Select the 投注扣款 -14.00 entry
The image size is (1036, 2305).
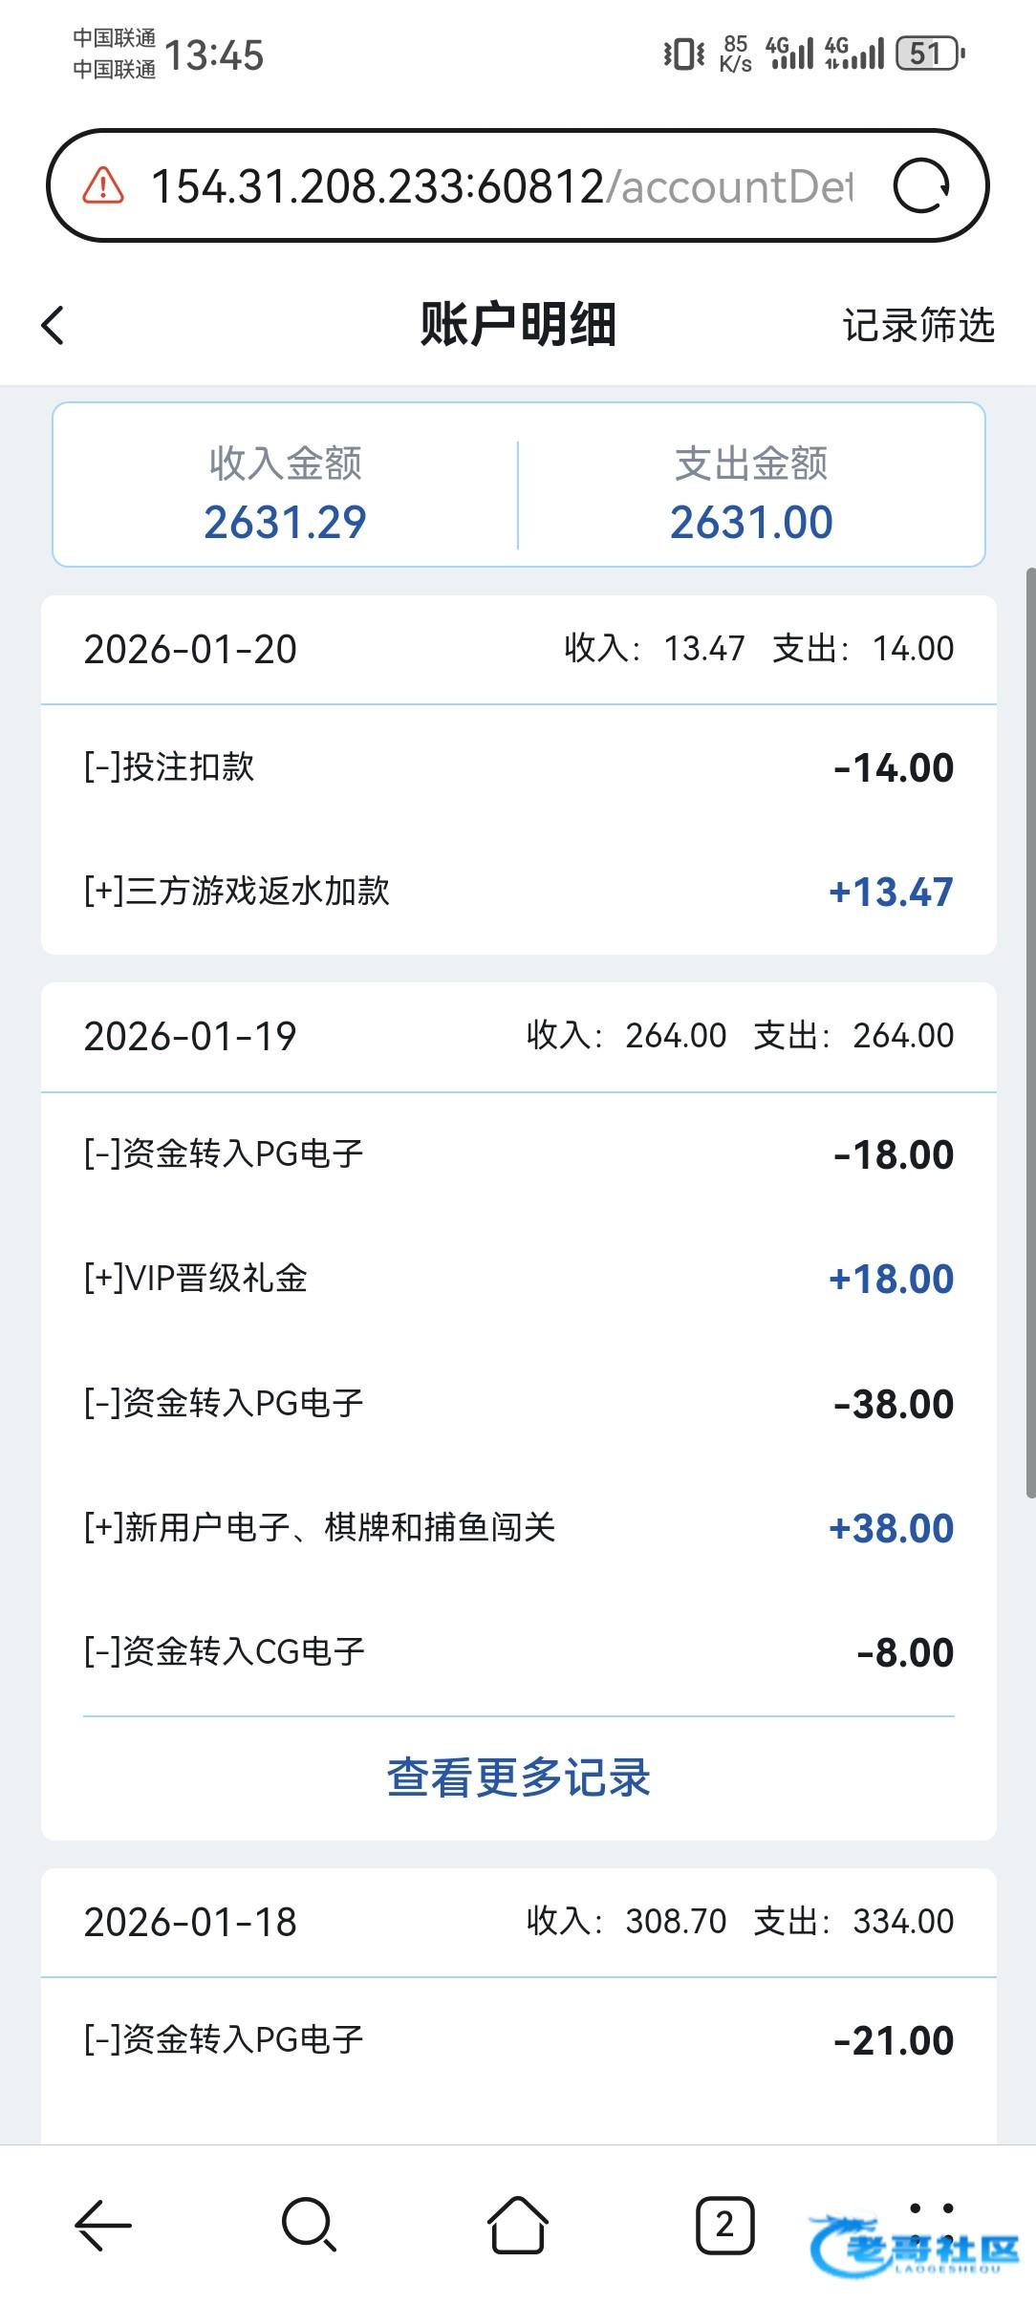(518, 767)
